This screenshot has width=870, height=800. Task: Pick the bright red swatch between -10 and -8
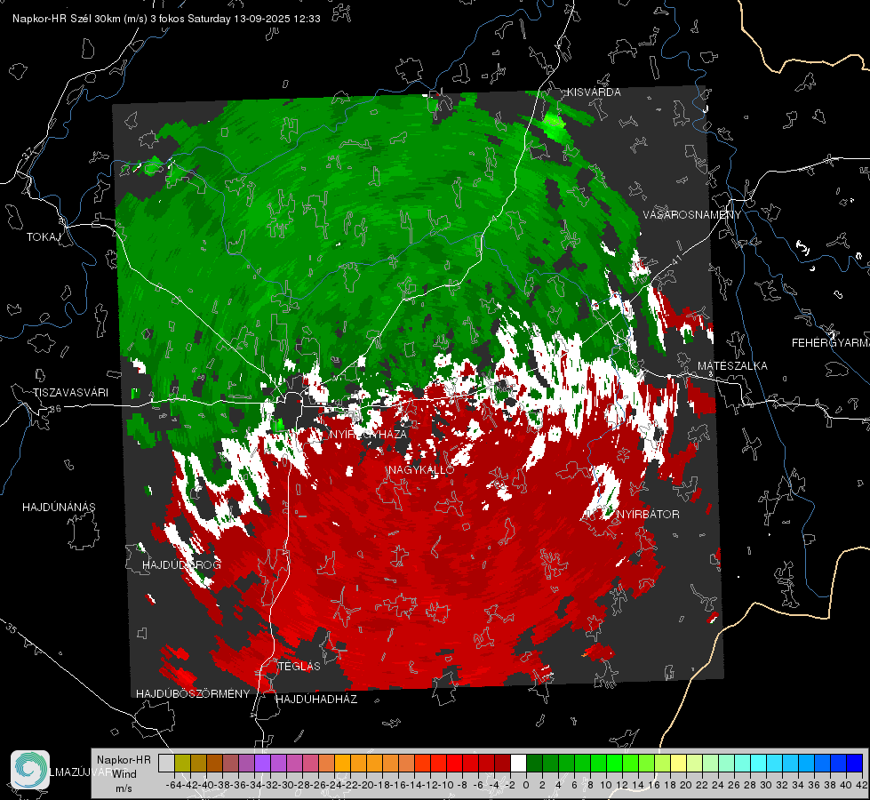coord(455,763)
